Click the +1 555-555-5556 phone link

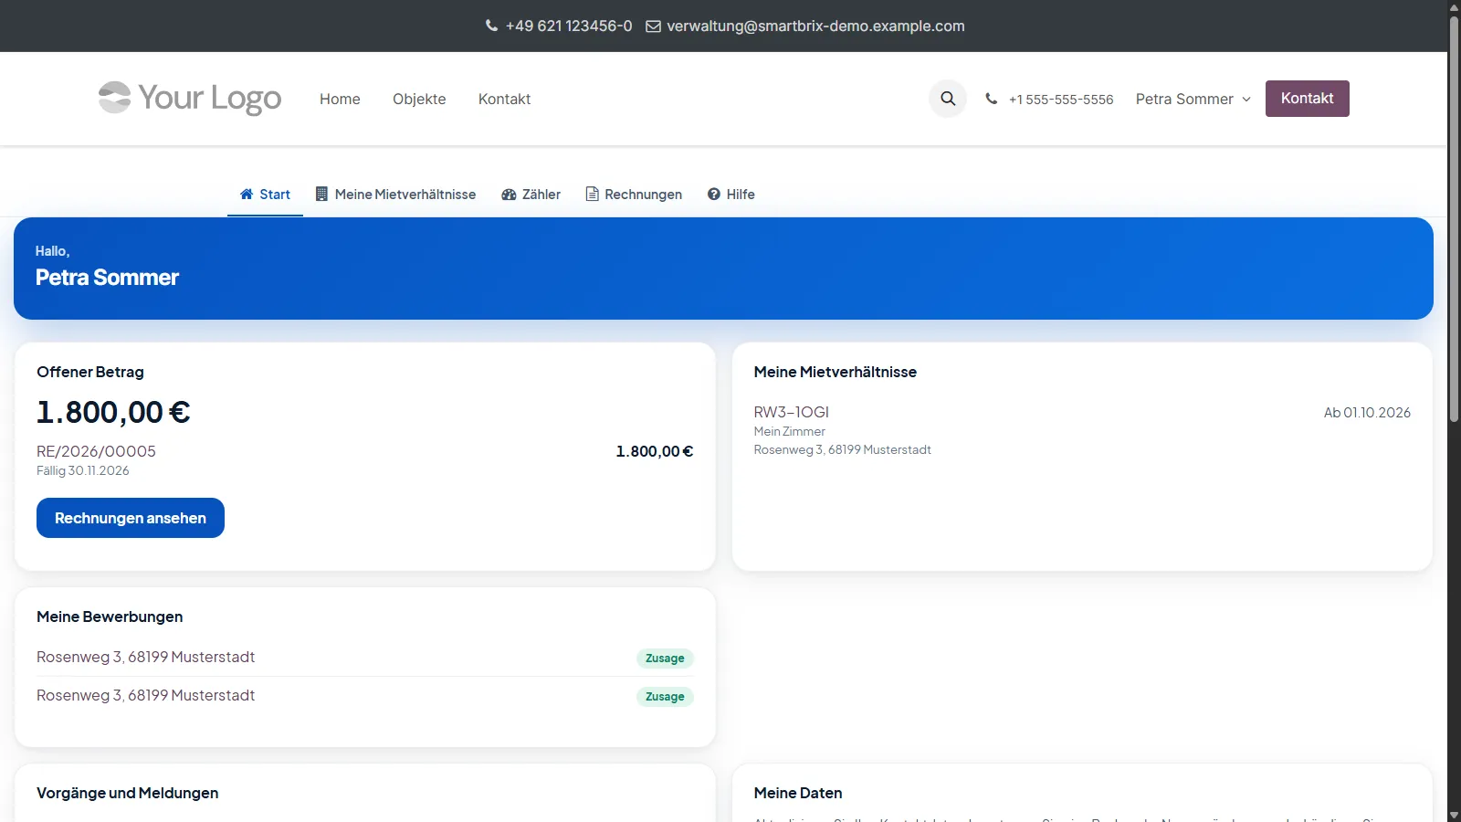pos(1061,100)
